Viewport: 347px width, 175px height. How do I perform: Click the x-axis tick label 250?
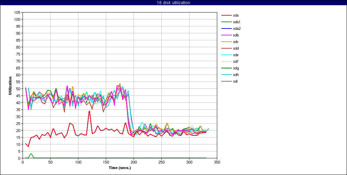[161, 162]
